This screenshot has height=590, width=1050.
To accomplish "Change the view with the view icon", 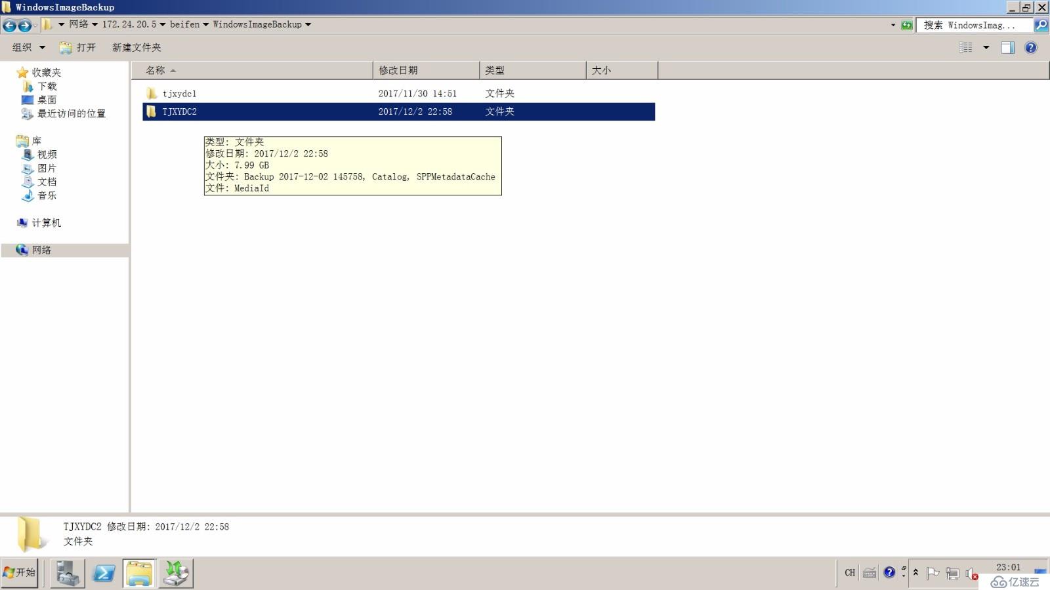I will pyautogui.click(x=965, y=47).
